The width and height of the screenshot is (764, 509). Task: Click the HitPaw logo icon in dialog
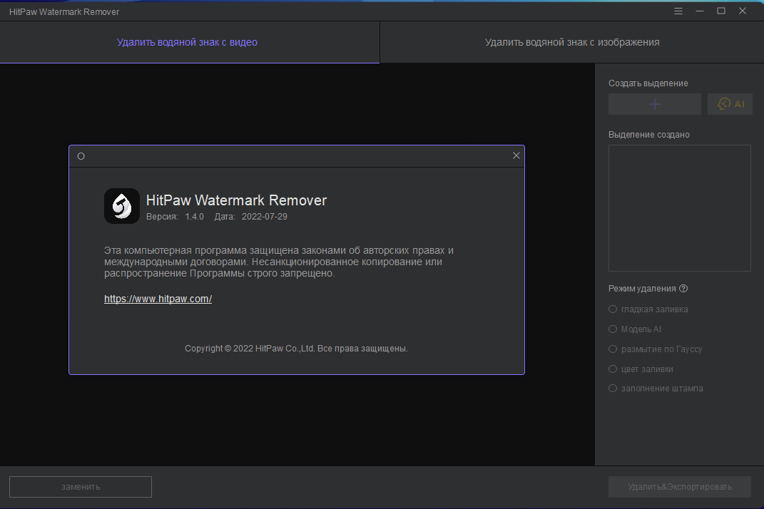pyautogui.click(x=122, y=206)
